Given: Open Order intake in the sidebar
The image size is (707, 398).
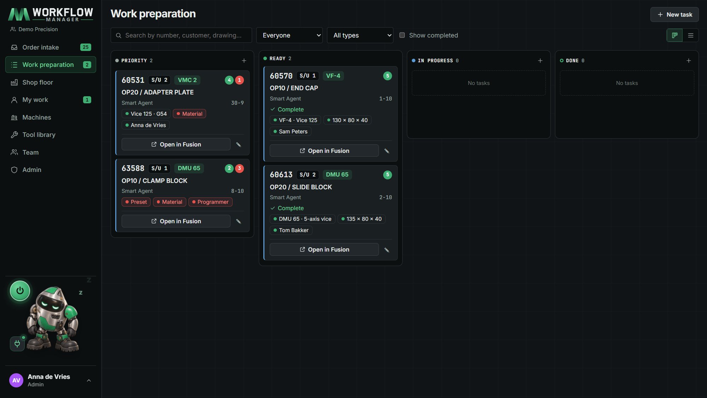Looking at the screenshot, I should [x=51, y=47].
